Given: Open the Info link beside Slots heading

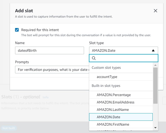Looking at the screenshot, I should click(x=45, y=97).
